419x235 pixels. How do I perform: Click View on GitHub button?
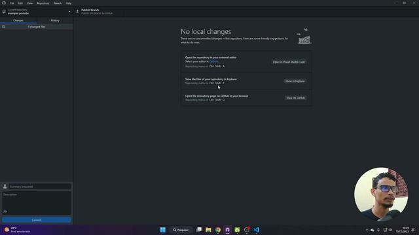point(295,98)
